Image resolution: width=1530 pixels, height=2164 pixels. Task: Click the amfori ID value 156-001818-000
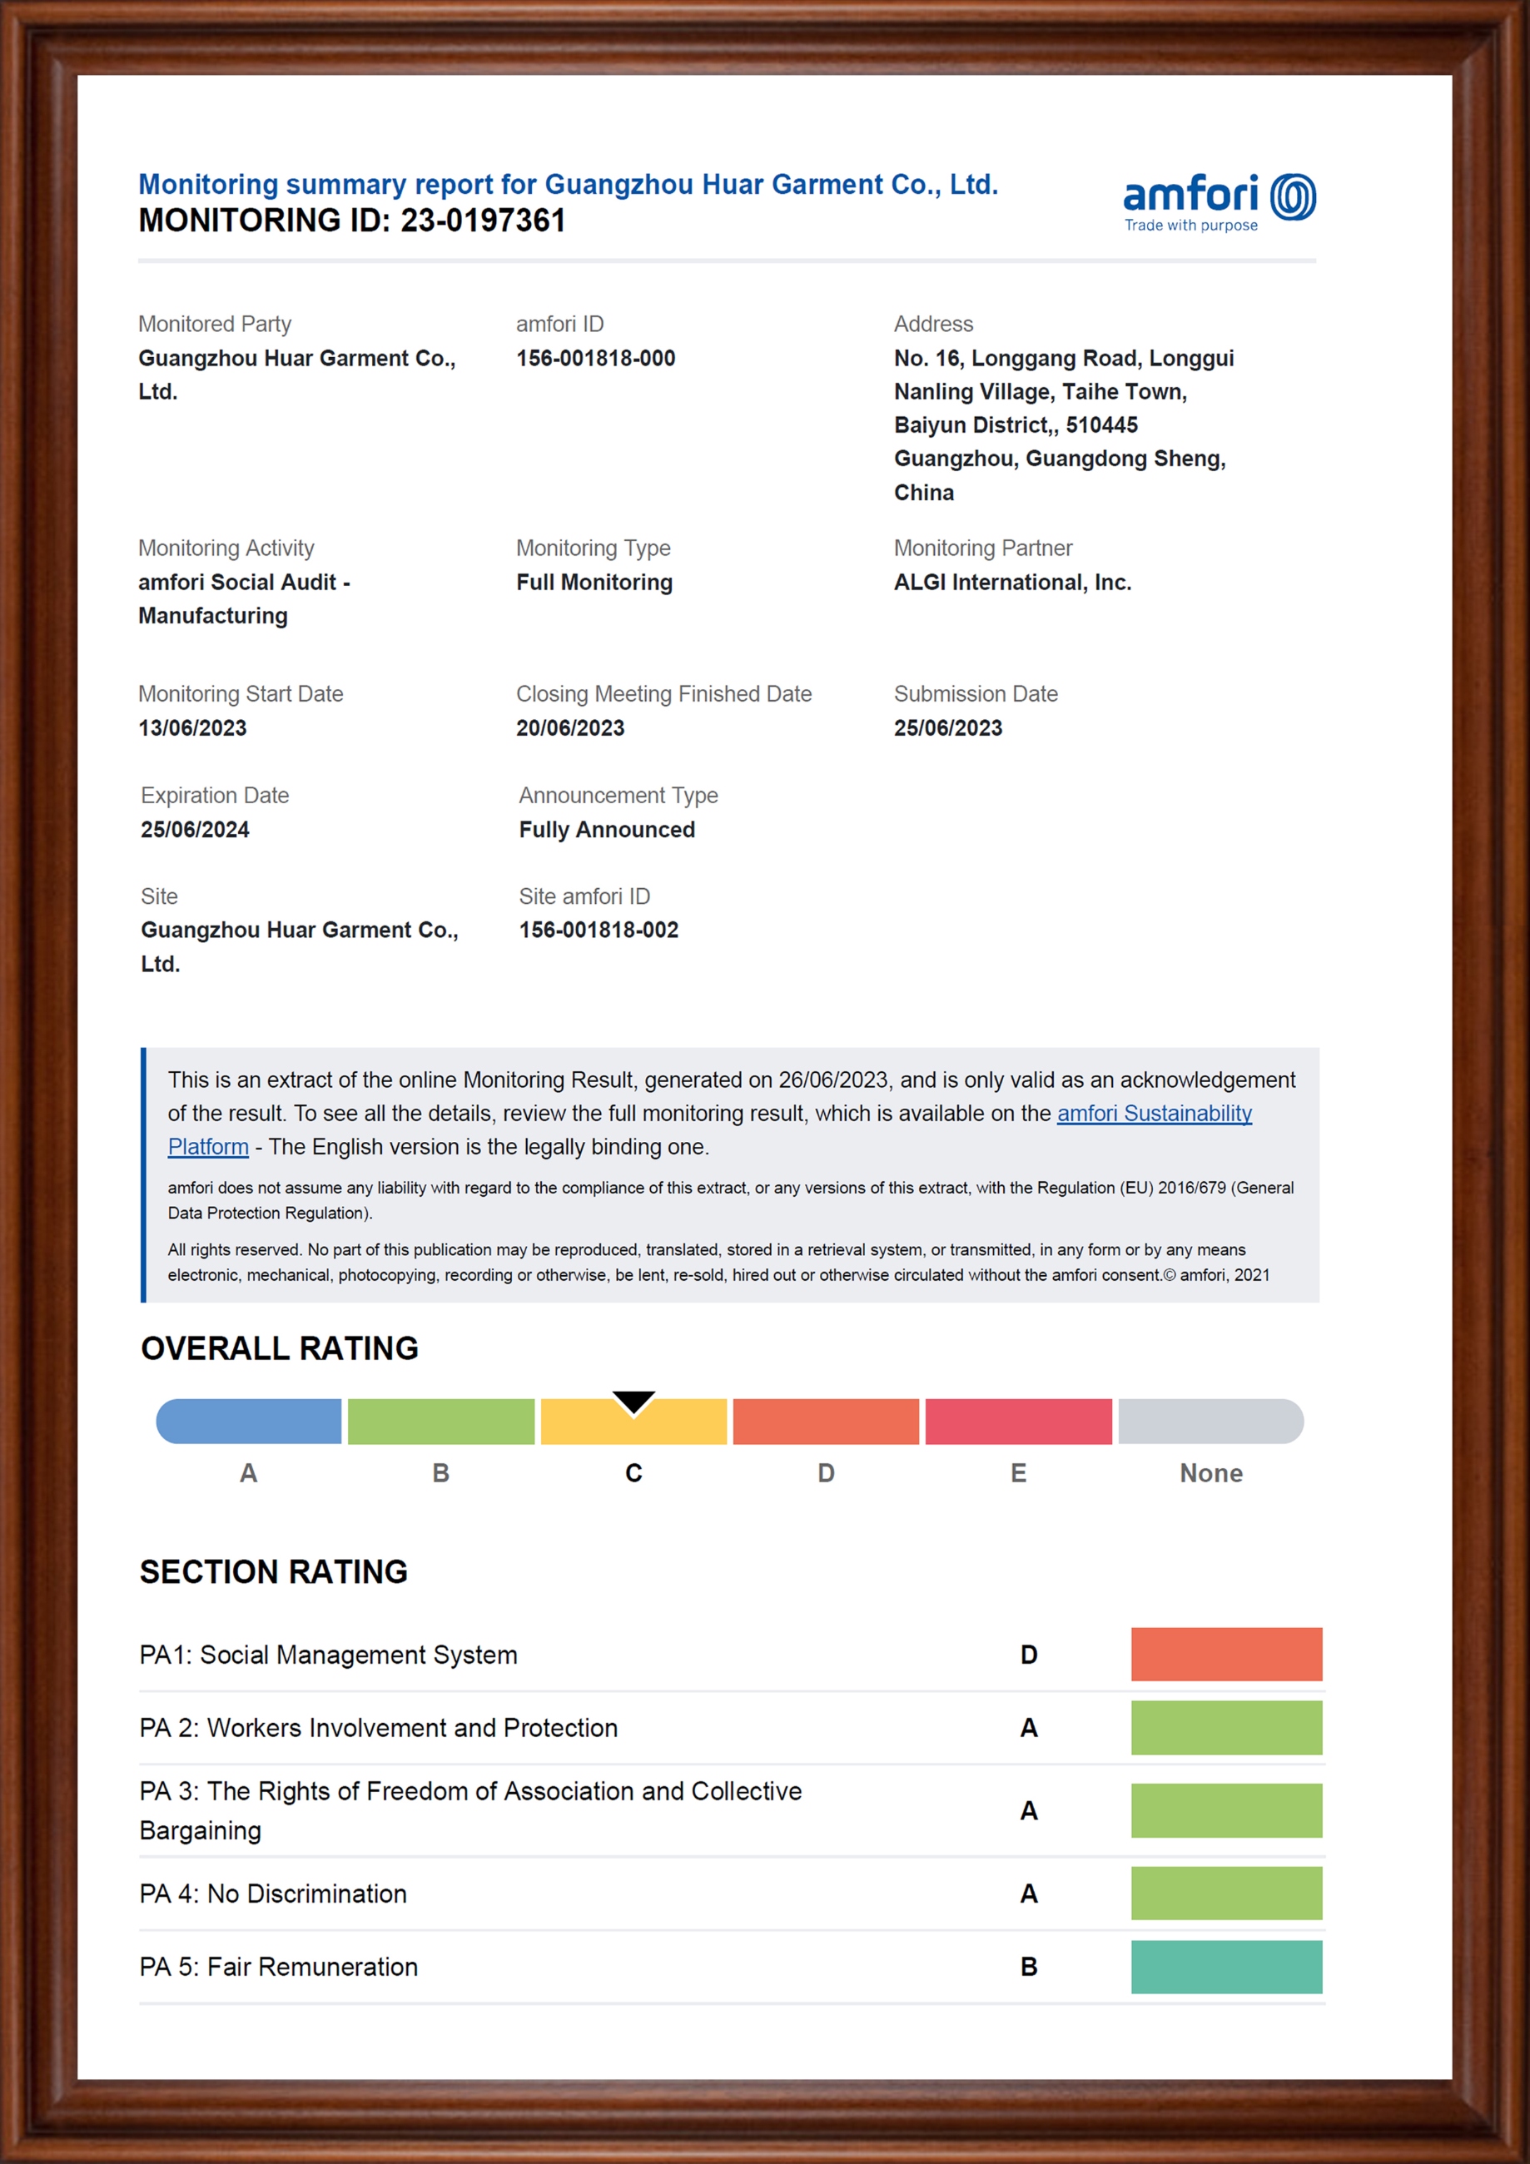pyautogui.click(x=595, y=358)
